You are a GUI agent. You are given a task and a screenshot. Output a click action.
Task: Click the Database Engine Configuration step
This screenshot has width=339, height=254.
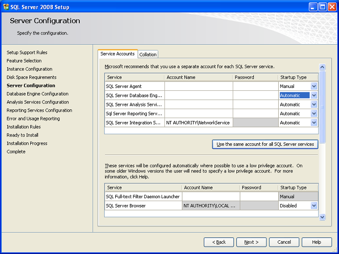(x=37, y=94)
